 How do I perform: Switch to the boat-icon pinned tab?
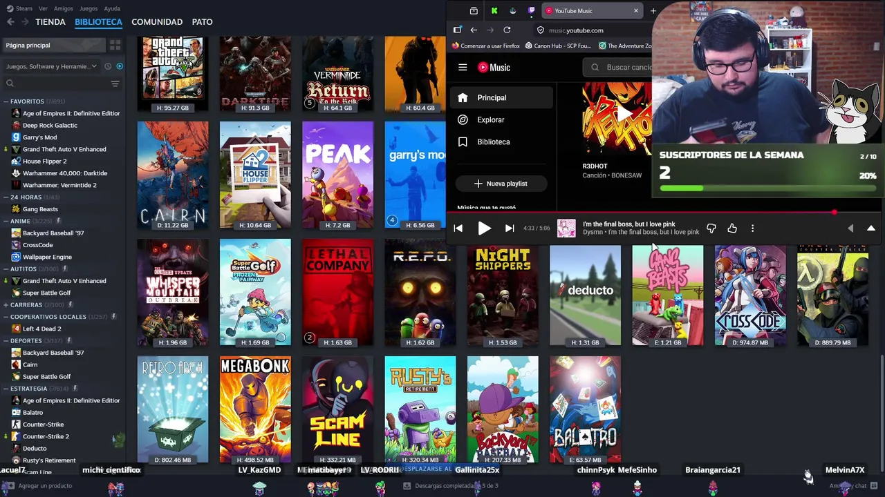click(512, 10)
